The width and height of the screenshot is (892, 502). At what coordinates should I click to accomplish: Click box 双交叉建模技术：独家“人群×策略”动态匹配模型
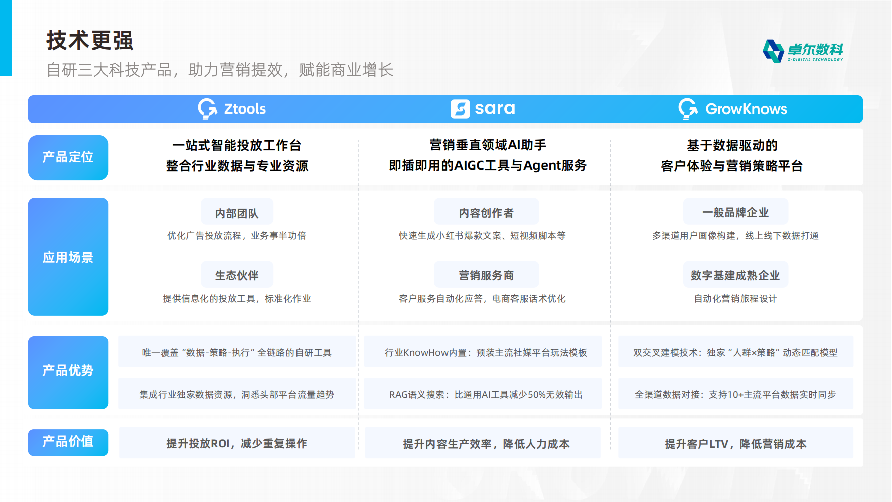tap(735, 352)
